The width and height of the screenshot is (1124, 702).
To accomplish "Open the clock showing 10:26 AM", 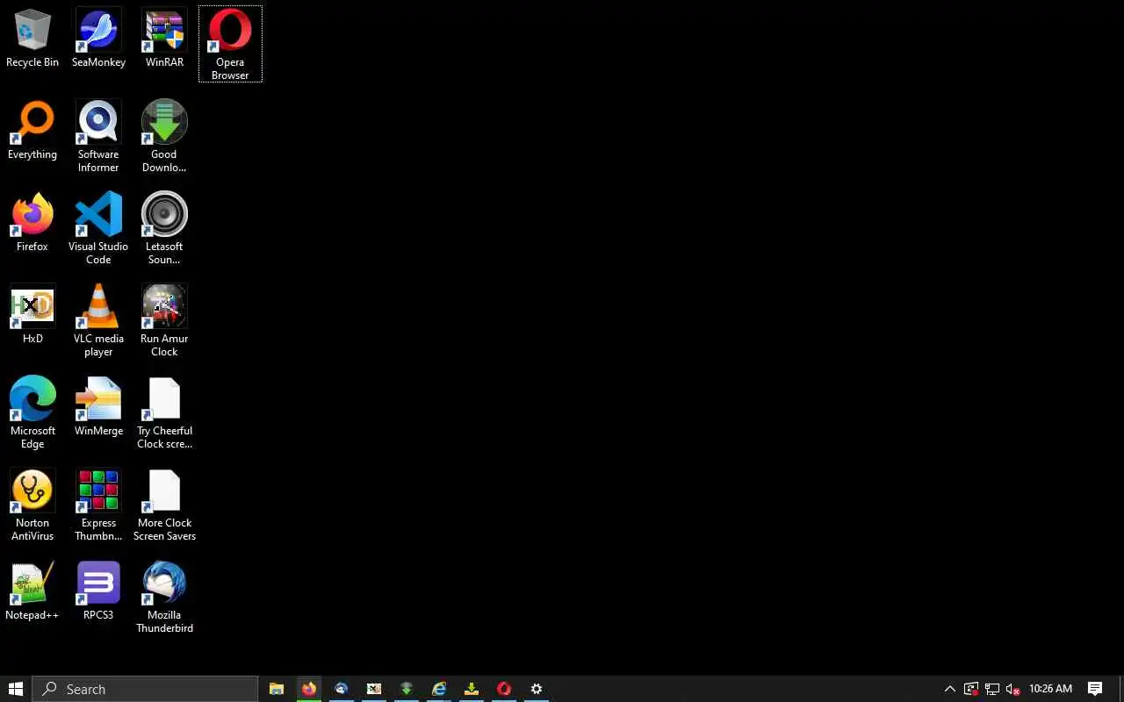I will pyautogui.click(x=1051, y=689).
